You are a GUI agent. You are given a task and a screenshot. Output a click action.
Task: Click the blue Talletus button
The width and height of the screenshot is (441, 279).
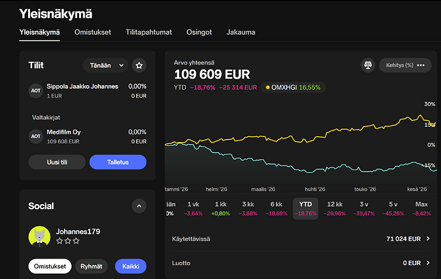[118, 163]
